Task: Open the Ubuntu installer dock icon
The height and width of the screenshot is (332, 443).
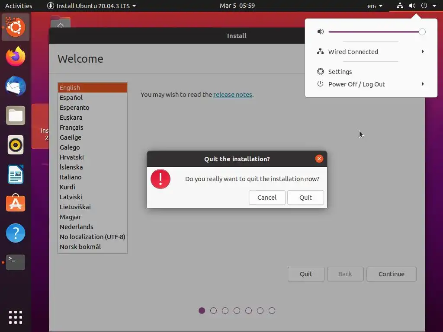Action: tap(16, 27)
